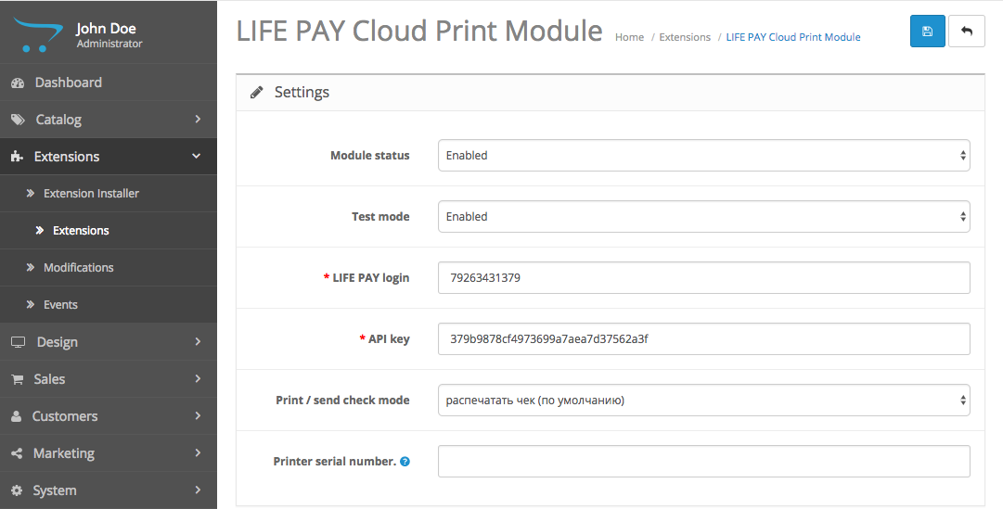Click double-arrow icon beside Extension Installer
This screenshot has height=509, width=1003.
pyautogui.click(x=30, y=193)
